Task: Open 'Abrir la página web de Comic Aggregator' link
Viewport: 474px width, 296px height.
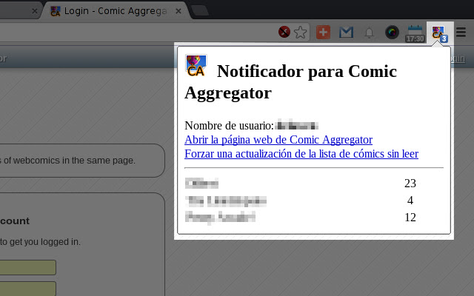Action: pyautogui.click(x=278, y=140)
